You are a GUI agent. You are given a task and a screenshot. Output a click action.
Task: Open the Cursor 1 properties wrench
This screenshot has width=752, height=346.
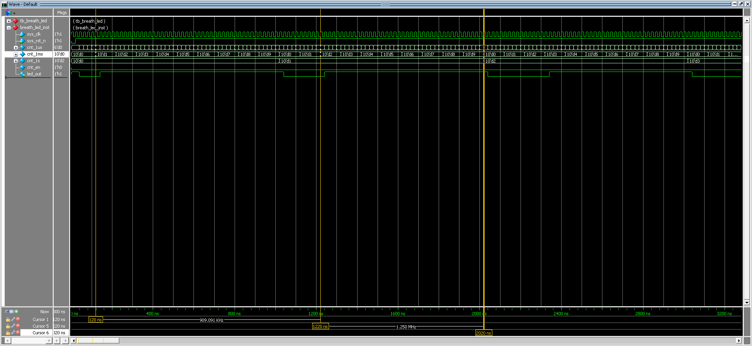[13, 319]
